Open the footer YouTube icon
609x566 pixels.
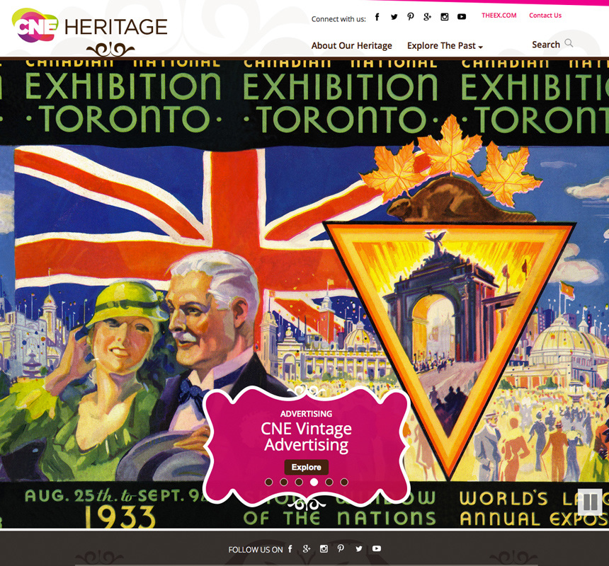(x=377, y=548)
